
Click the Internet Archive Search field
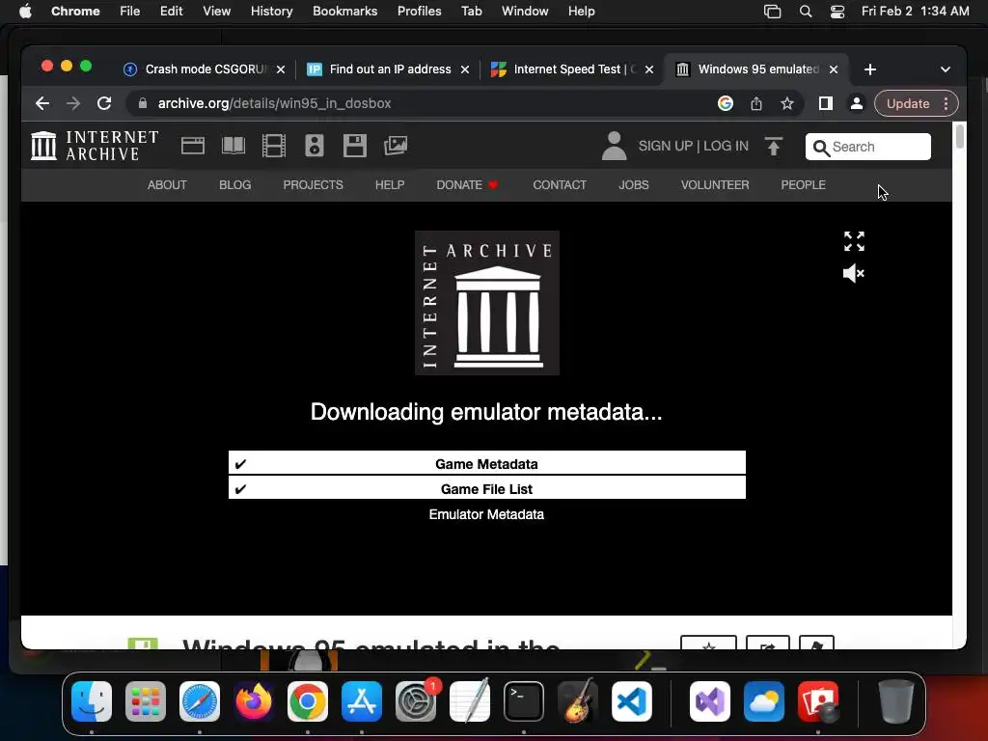point(867,147)
